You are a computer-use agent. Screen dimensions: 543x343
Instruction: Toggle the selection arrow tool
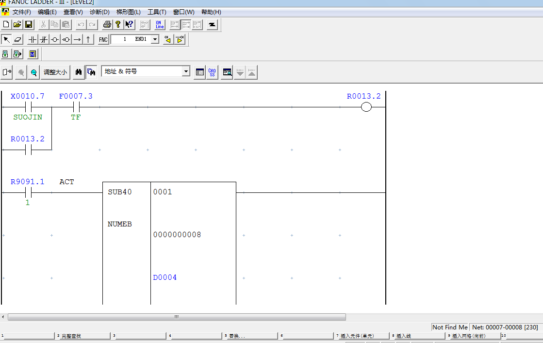[6, 39]
